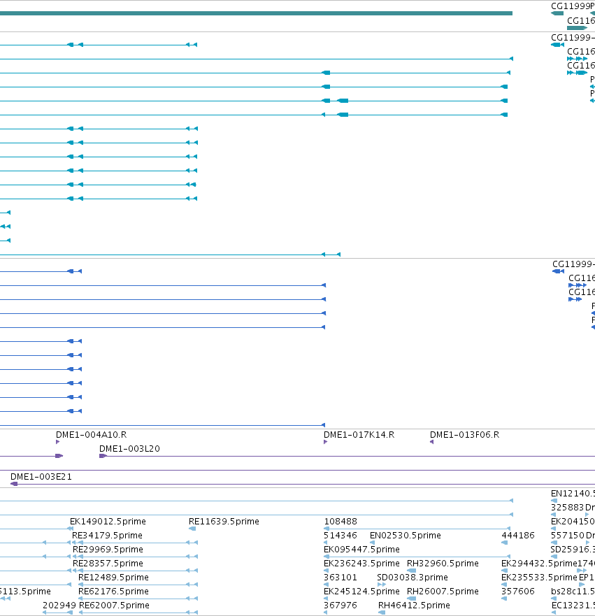Select the 514346 feature label

click(340, 536)
